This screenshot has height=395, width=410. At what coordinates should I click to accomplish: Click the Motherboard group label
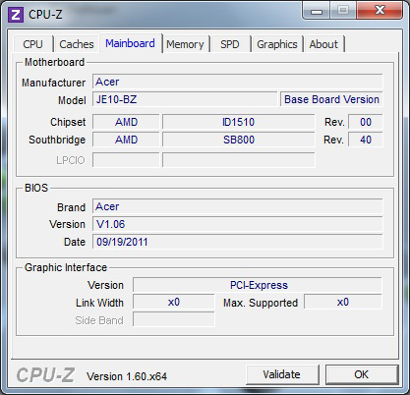[x=54, y=62]
